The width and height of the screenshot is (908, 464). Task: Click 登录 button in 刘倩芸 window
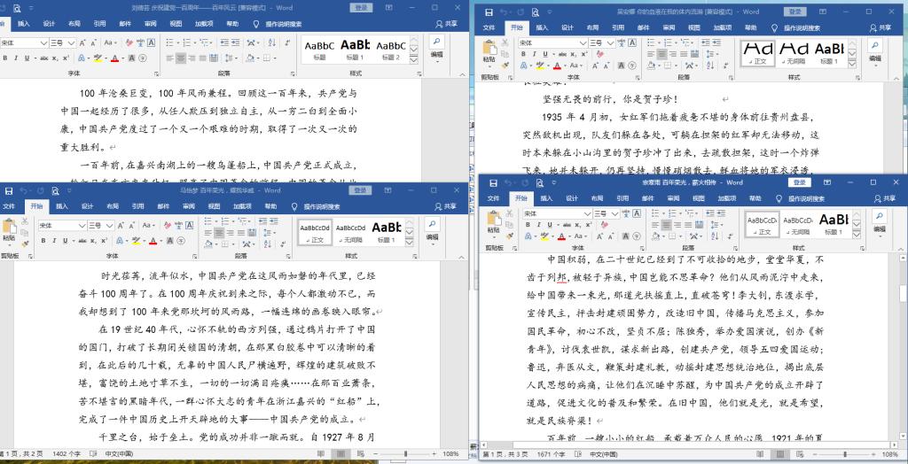(362, 7)
